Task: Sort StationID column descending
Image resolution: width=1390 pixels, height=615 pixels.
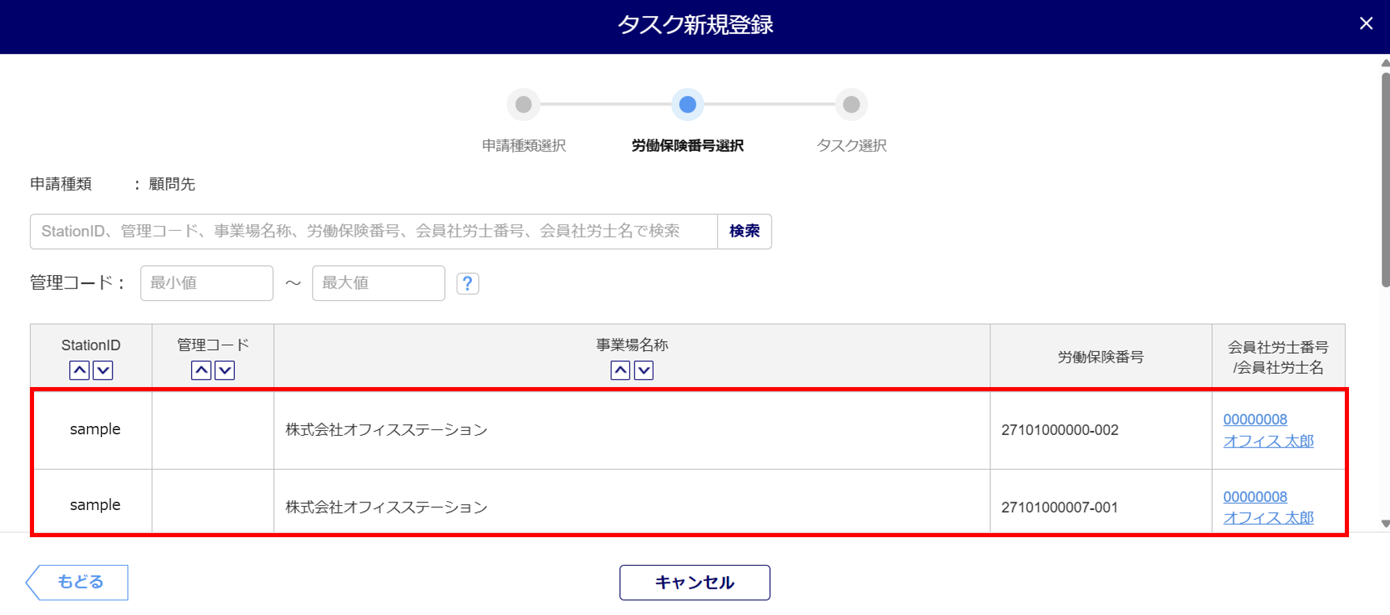Action: (103, 370)
